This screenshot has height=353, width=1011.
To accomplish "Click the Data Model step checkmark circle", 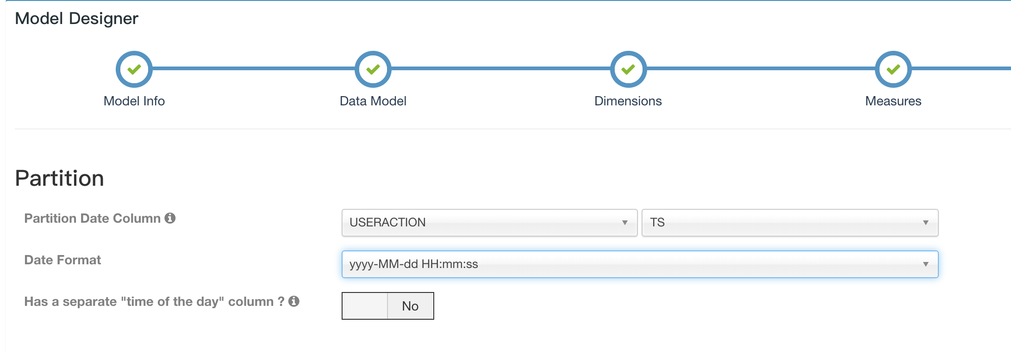I will pos(373,69).
